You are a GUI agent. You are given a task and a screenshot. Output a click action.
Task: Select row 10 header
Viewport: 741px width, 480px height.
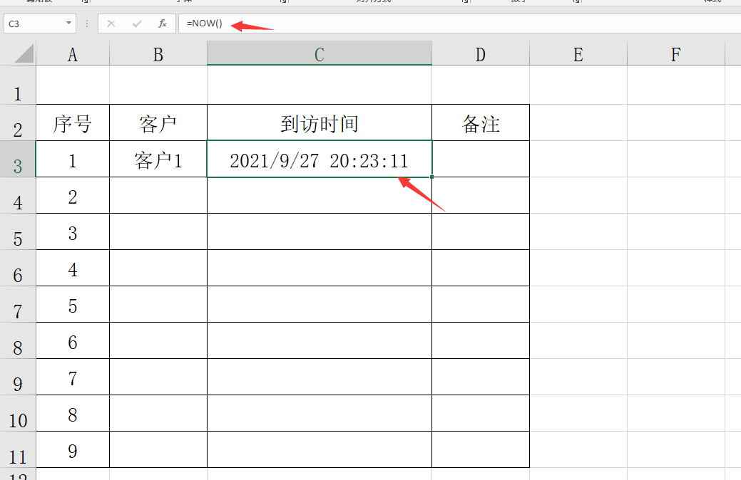coord(18,413)
